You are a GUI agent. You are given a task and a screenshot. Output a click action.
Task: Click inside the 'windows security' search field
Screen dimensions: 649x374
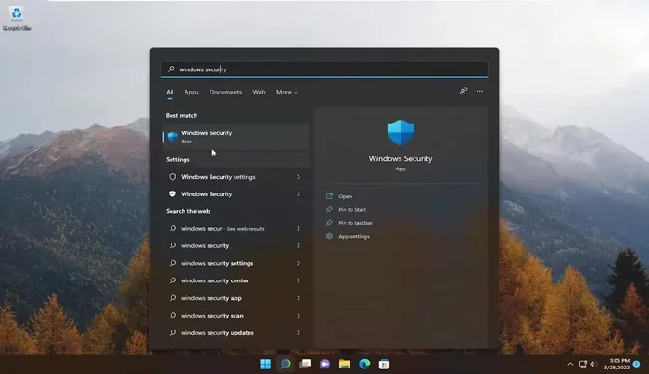tap(324, 69)
